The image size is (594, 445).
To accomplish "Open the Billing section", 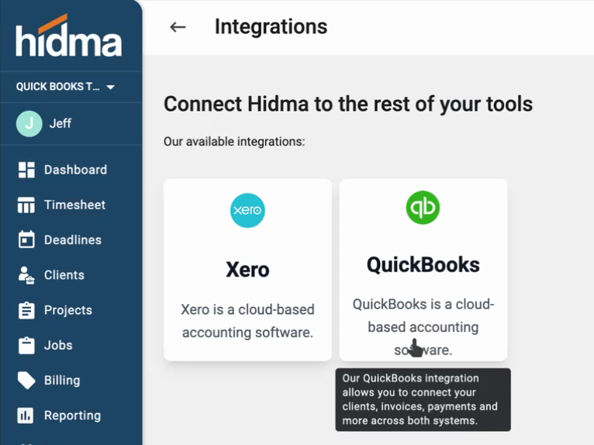I will pos(62,380).
